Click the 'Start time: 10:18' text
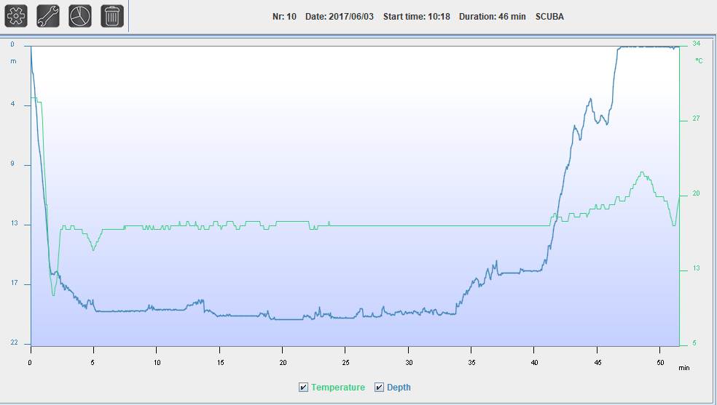Viewport: 717px width, 405px height. [417, 17]
